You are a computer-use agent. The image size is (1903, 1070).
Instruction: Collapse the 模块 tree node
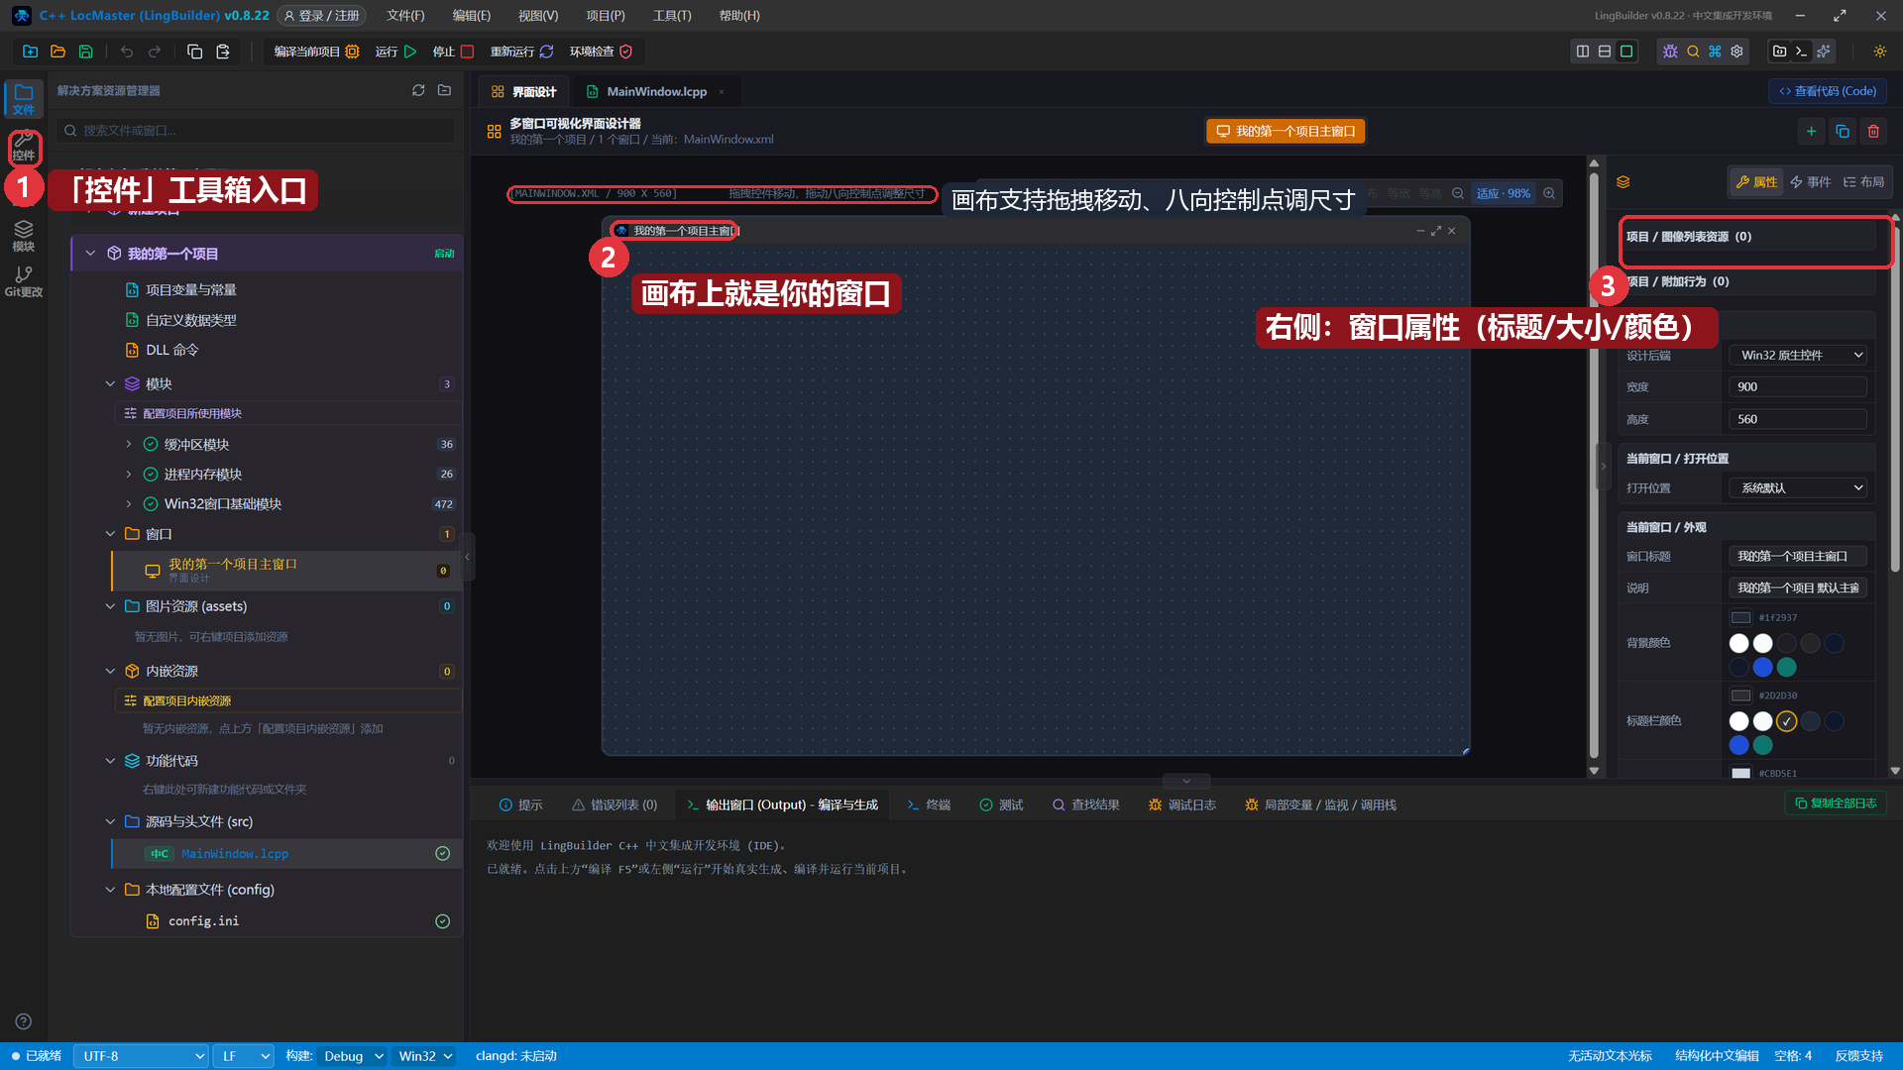(110, 383)
